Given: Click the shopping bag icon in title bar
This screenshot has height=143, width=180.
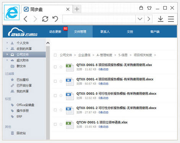Looking at the screenshot, I should click(x=141, y=8).
